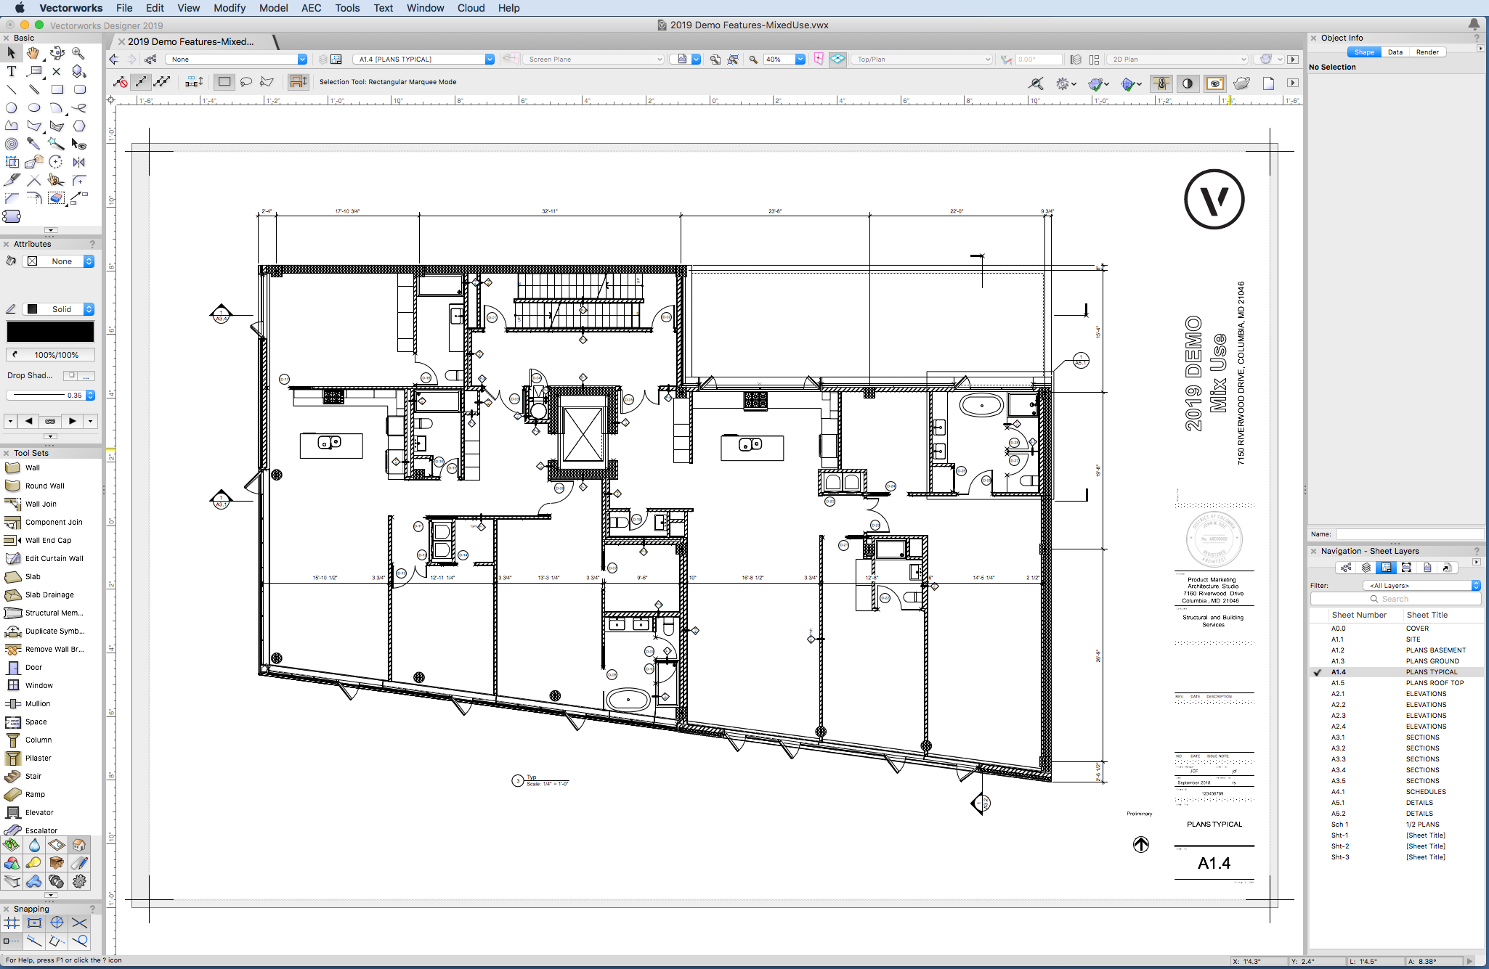
Task: Pick the Eraser tool
Action: coord(56,198)
